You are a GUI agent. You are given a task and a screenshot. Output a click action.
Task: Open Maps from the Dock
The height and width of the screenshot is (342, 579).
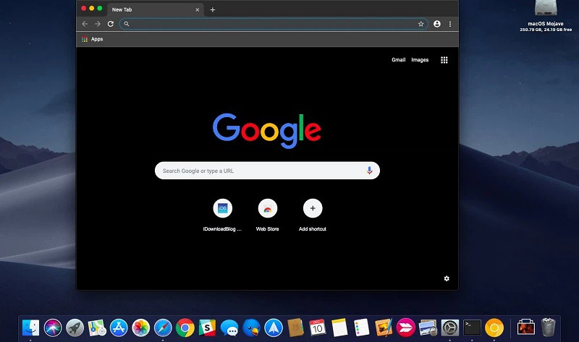pos(97,328)
